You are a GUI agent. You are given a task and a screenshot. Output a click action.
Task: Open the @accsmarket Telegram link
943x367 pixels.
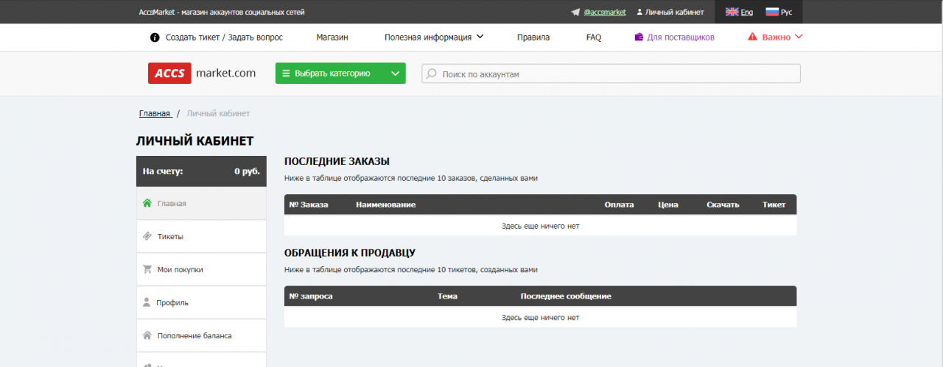(x=604, y=13)
